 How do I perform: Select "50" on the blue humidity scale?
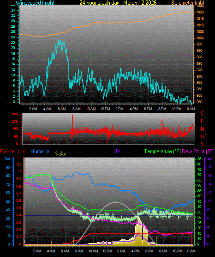pyautogui.click(x=8, y=201)
